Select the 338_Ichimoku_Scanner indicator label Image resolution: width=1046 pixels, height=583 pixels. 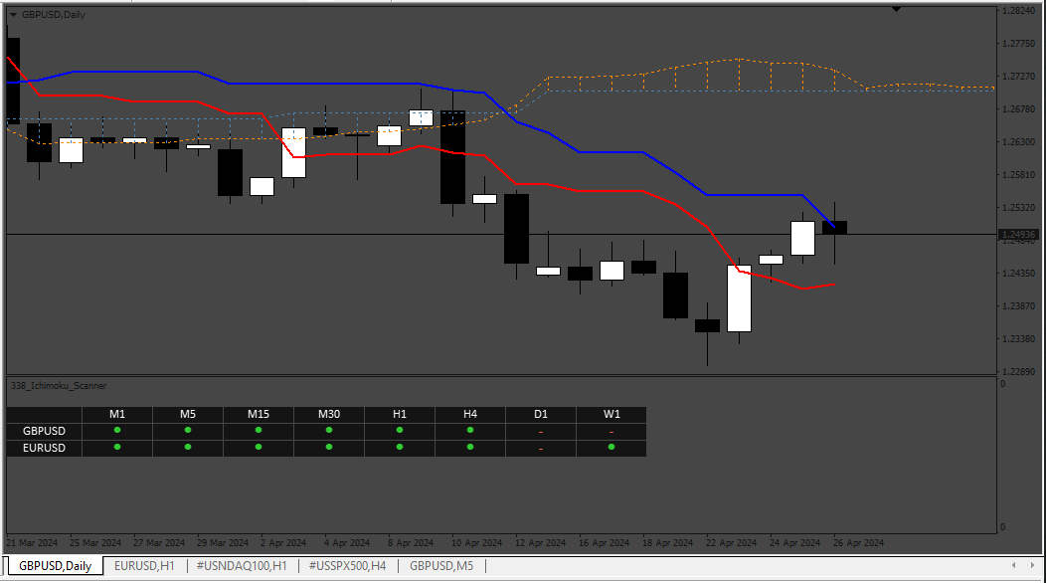[x=59, y=386]
